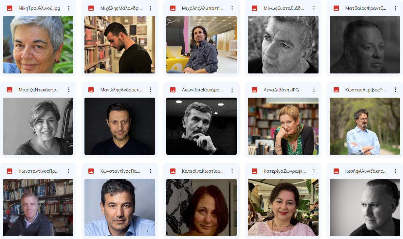This screenshot has height=239, width=403.
Task: Select the ΜαρίζαΝτεκάστρ file title
Action: (x=39, y=90)
